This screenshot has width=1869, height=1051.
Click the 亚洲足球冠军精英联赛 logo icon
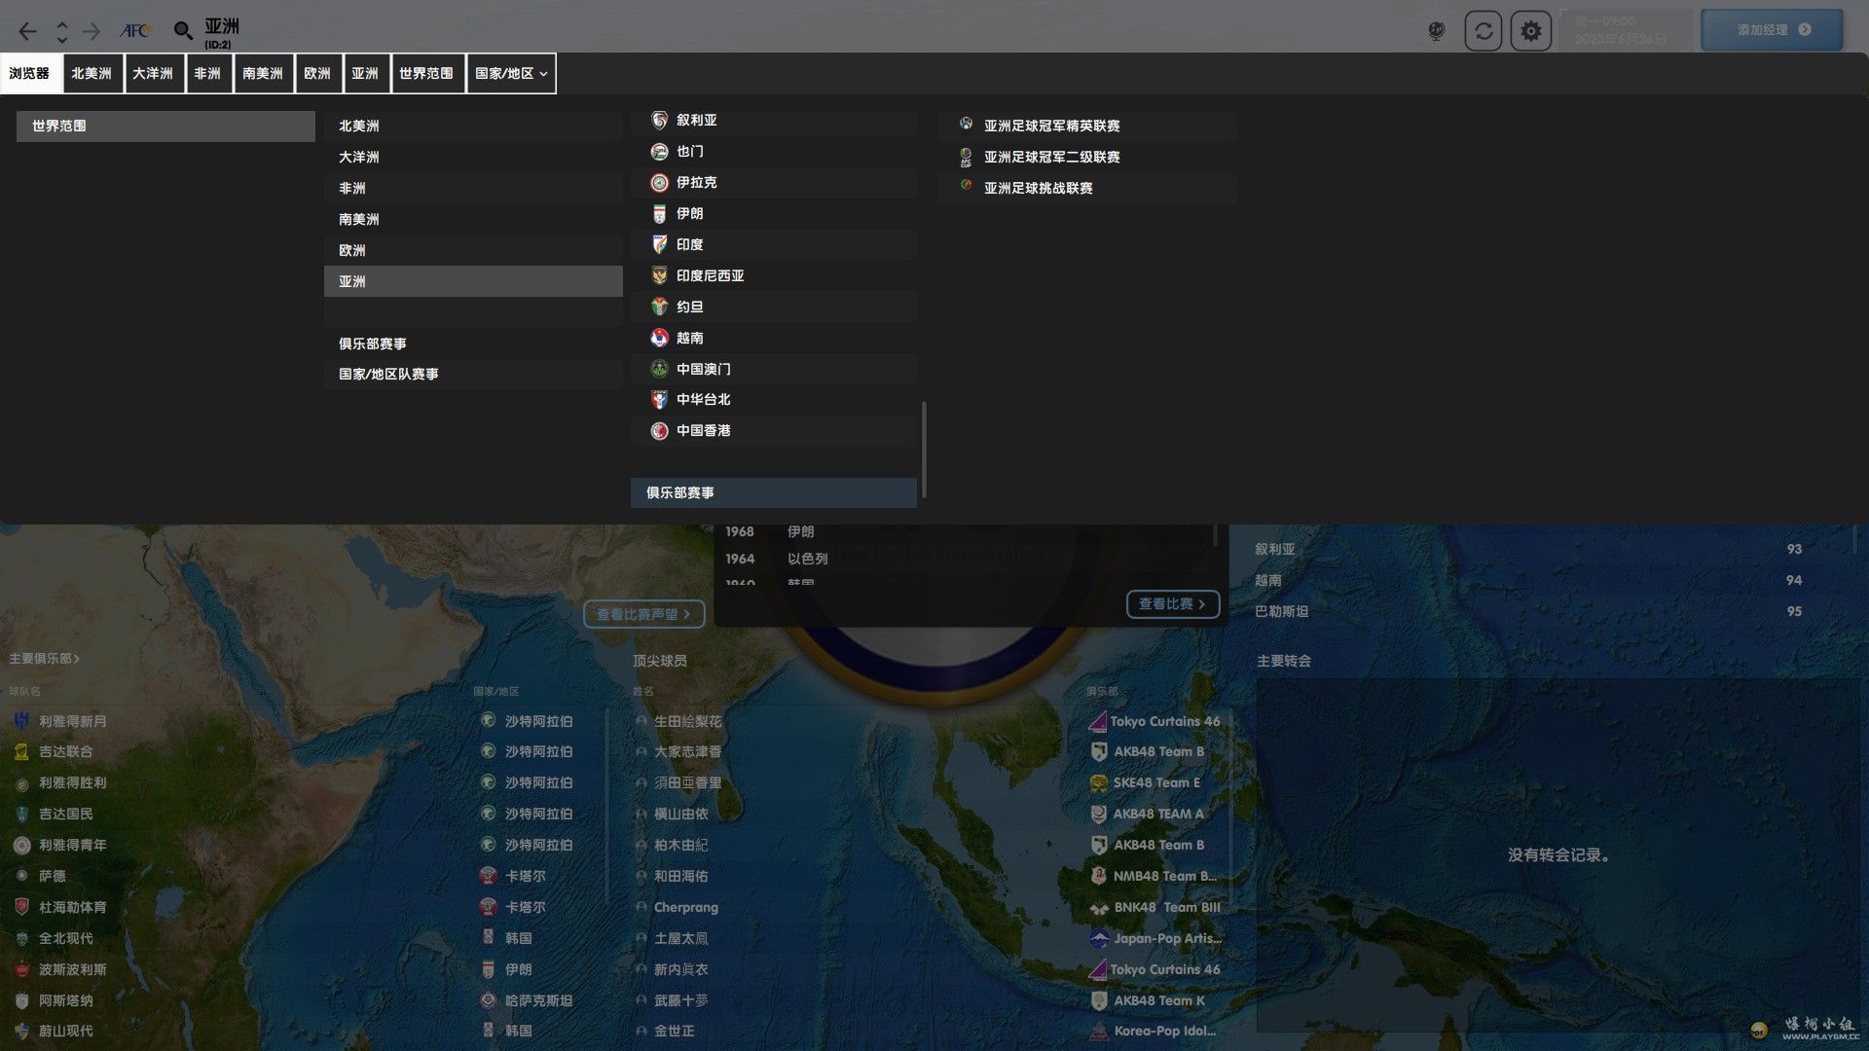click(x=966, y=125)
